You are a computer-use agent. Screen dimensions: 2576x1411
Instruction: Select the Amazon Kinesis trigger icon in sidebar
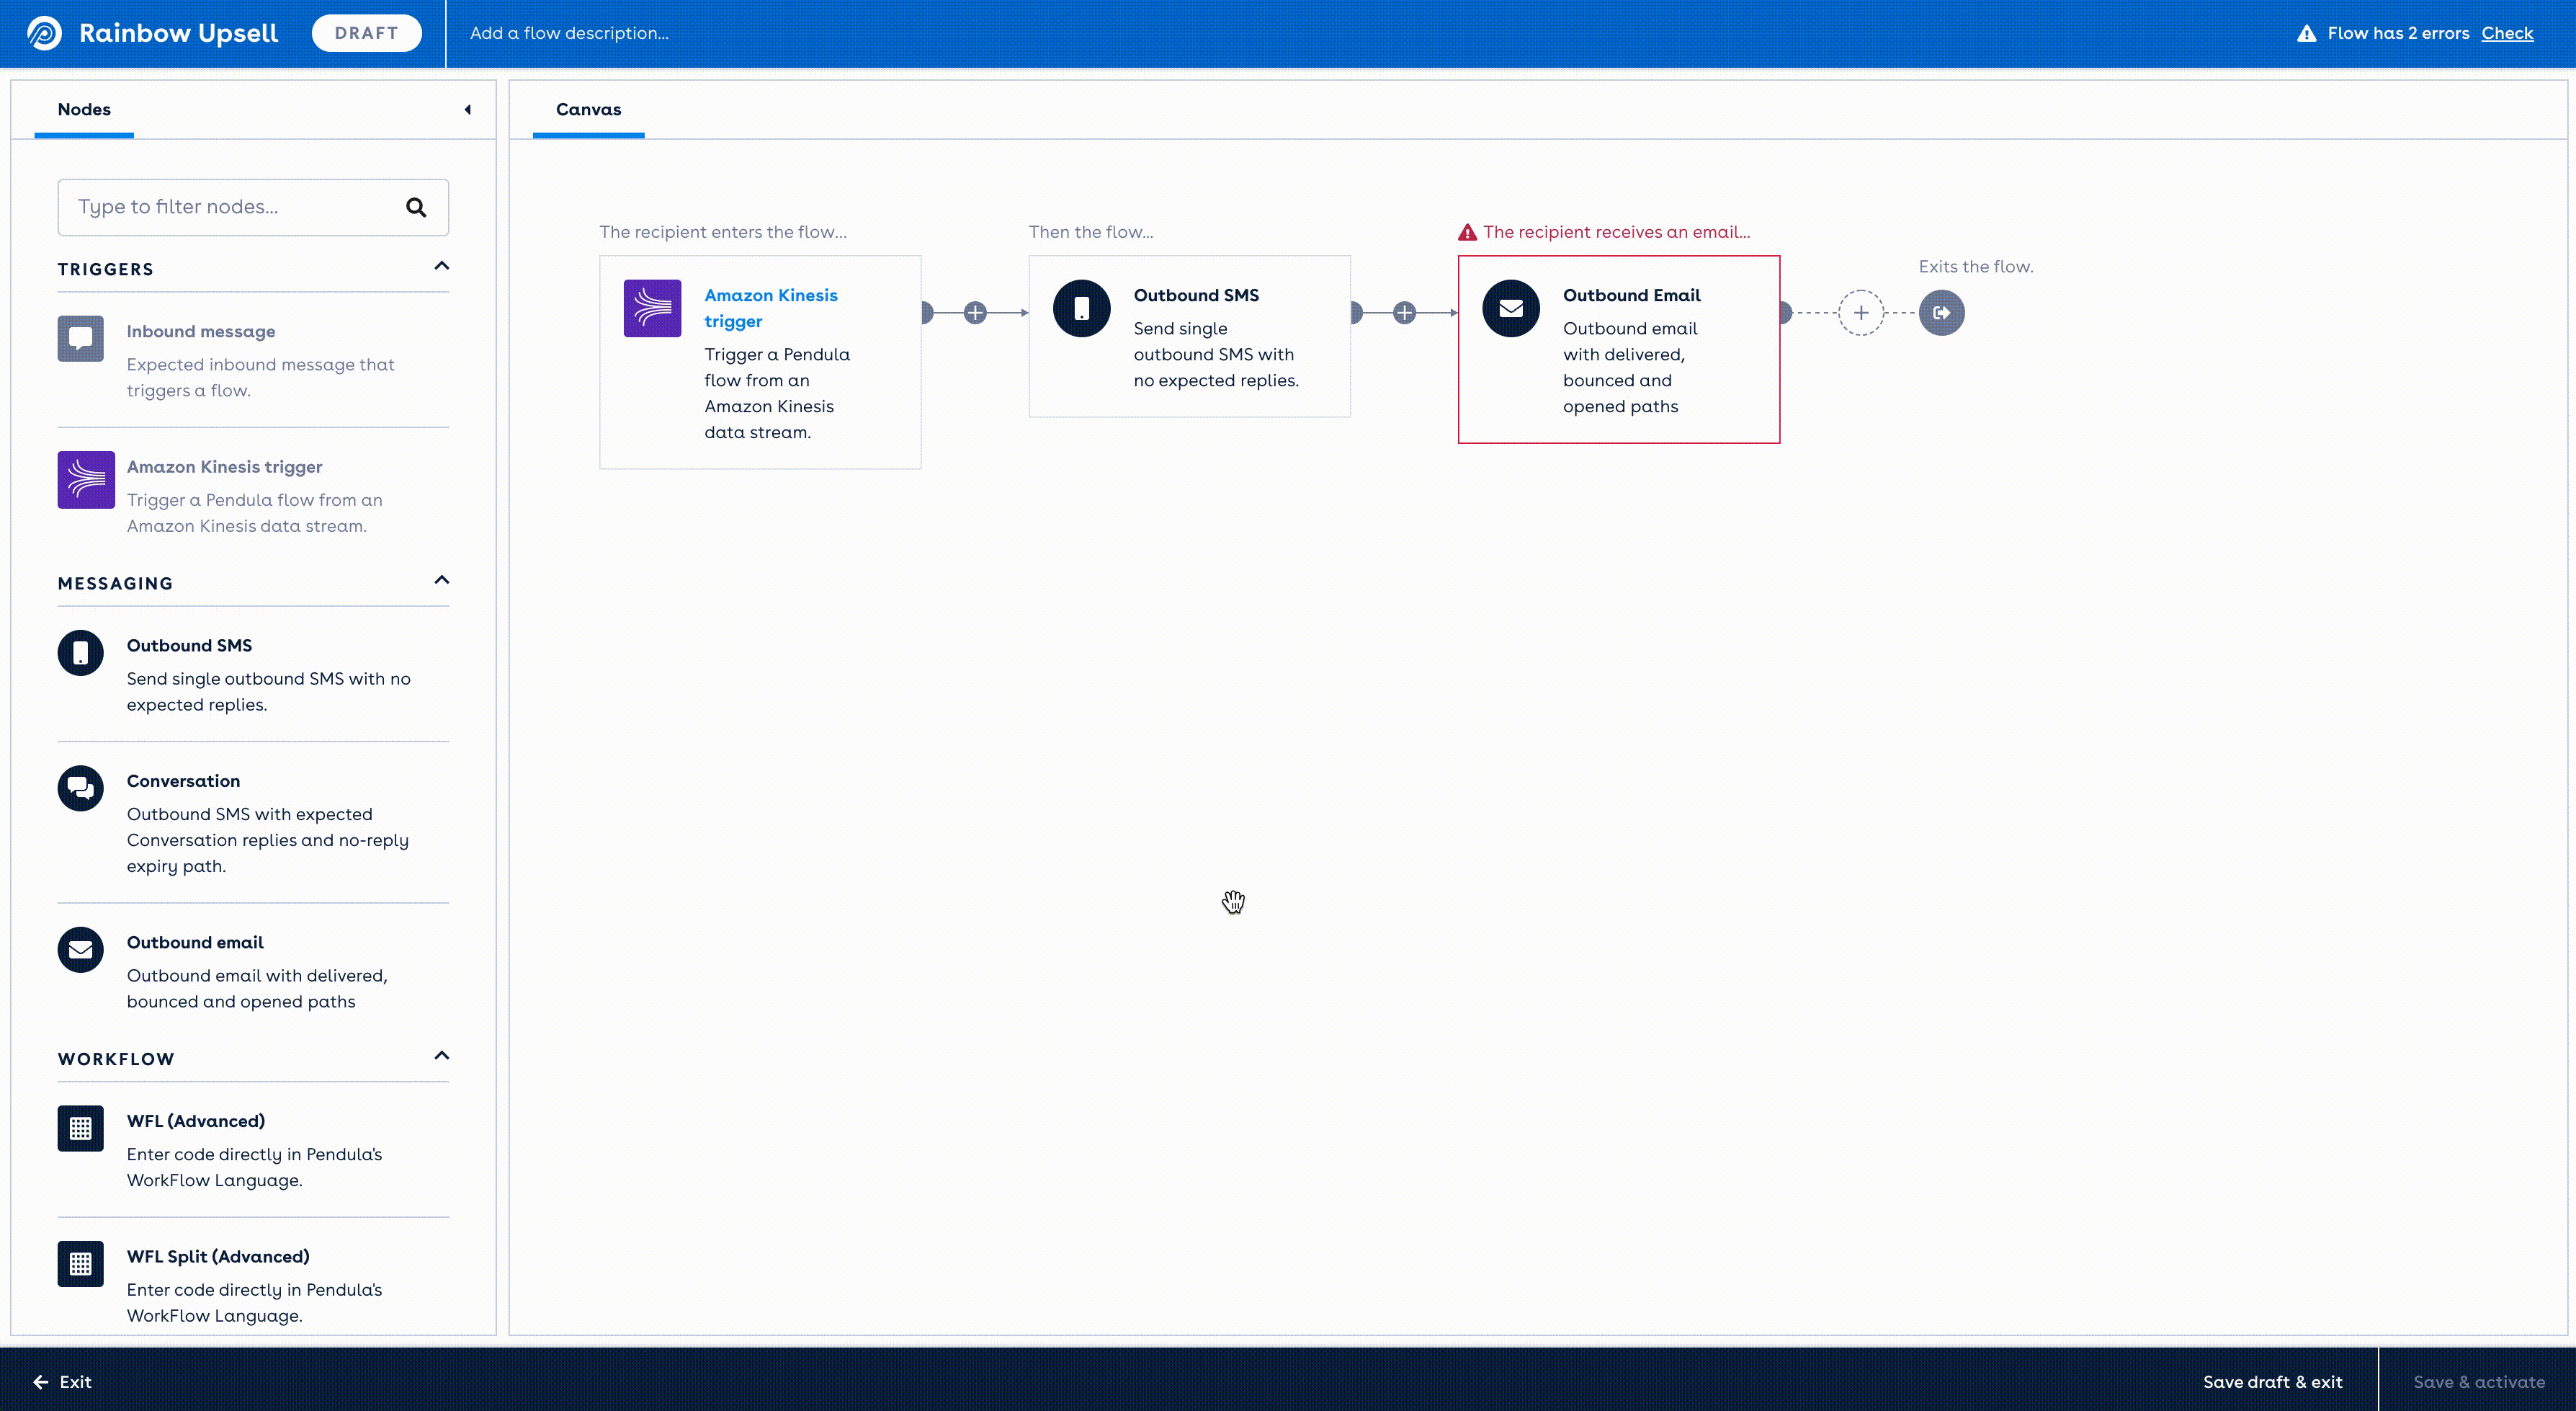coord(86,481)
